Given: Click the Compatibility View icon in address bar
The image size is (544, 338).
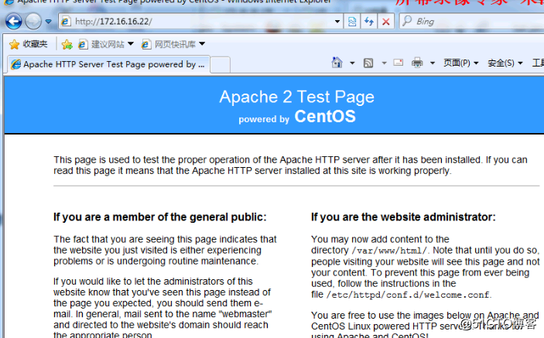Looking at the screenshot, I should (x=352, y=22).
